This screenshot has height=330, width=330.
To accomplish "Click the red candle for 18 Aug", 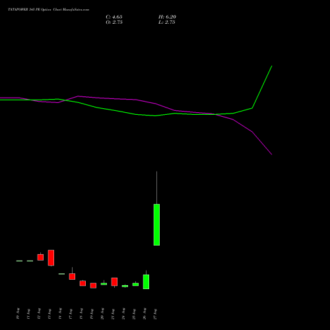I will pyautogui.click(x=82, y=283).
